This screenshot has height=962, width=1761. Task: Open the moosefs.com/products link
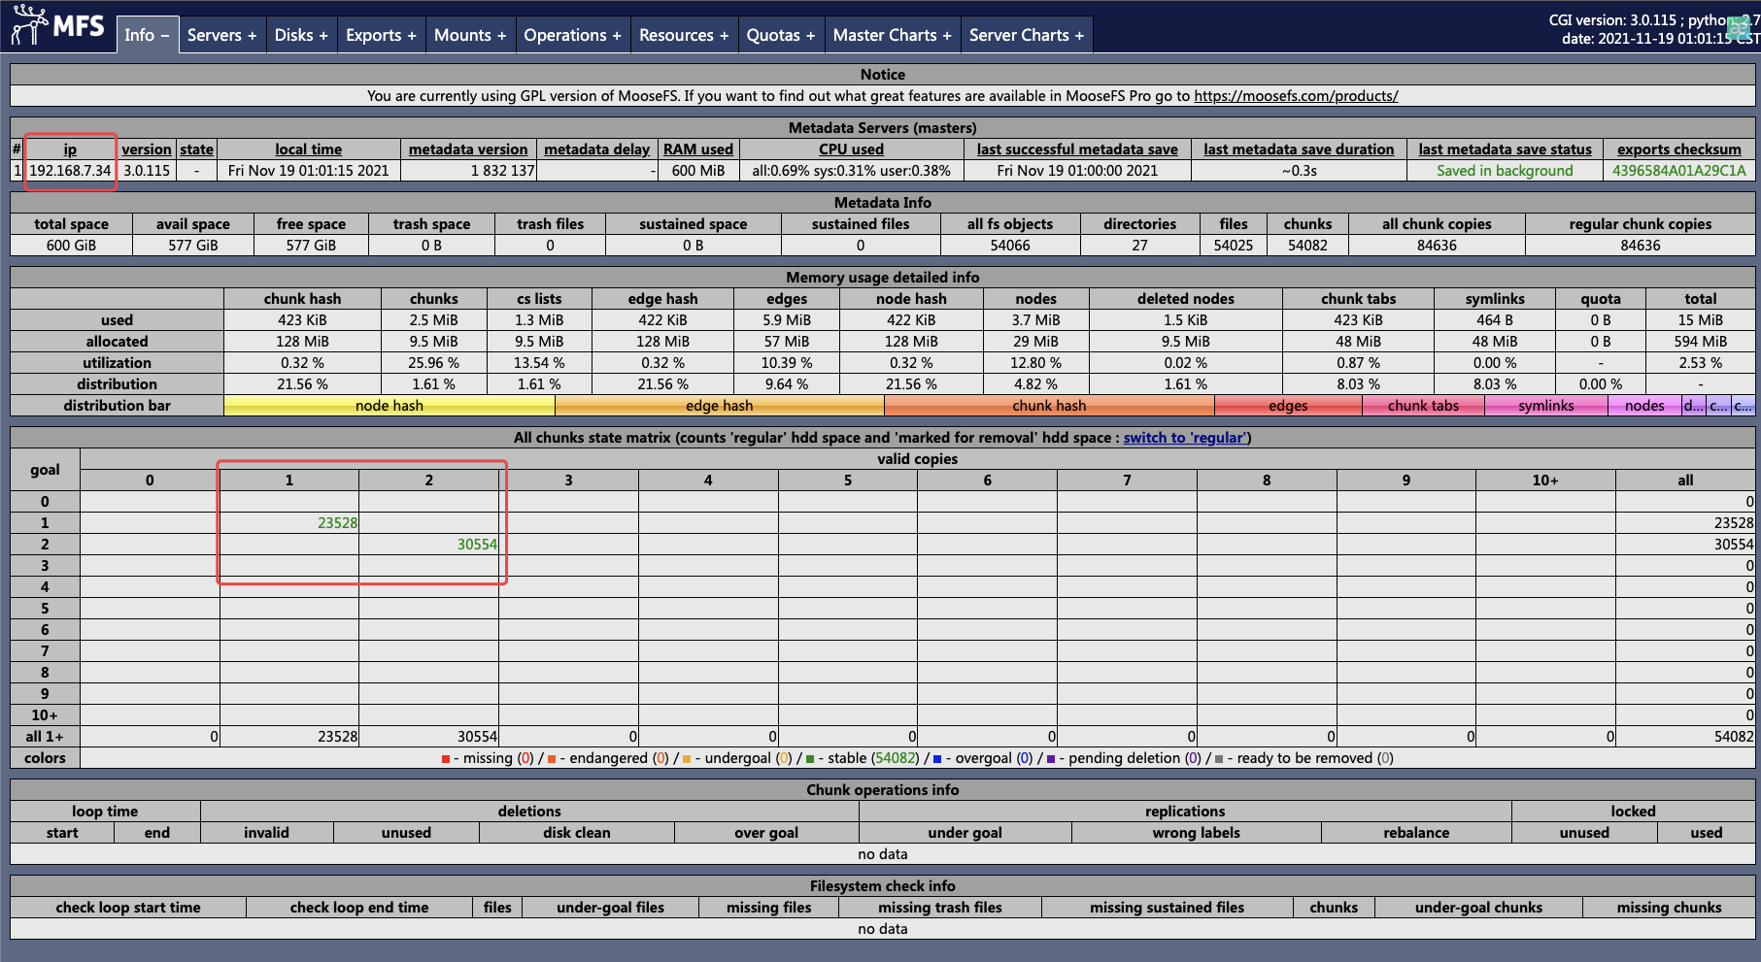(1296, 96)
